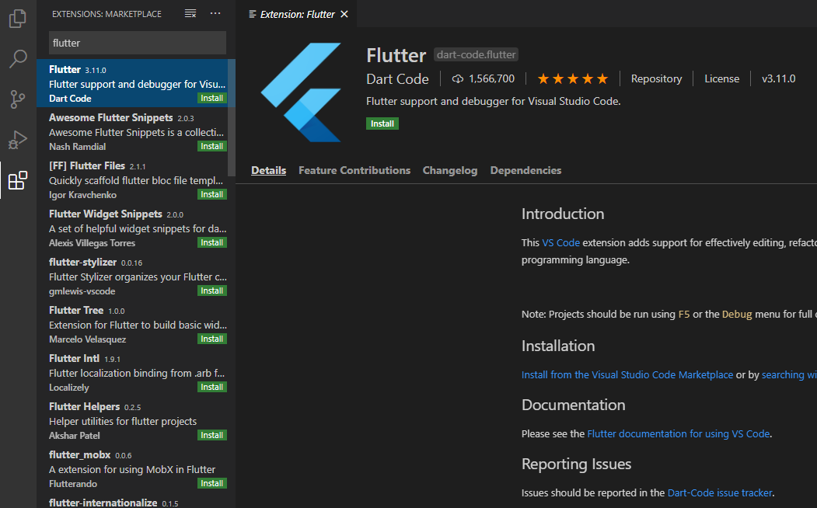Open the Extensions view icon
Viewport: 817px width, 508px height.
click(x=18, y=180)
